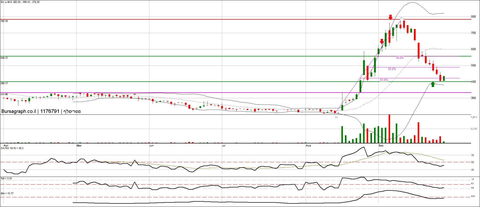Click the 500 price axis label
This screenshot has width=480, height=207.
pyautogui.click(x=473, y=66)
